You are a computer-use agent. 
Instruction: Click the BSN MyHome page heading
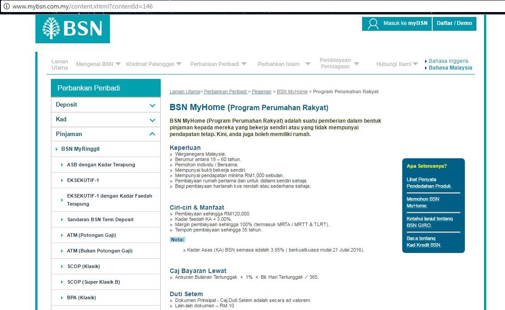(x=249, y=107)
